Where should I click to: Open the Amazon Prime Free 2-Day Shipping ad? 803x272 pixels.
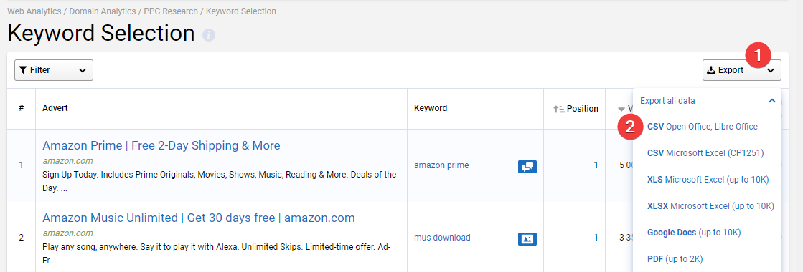click(x=161, y=146)
